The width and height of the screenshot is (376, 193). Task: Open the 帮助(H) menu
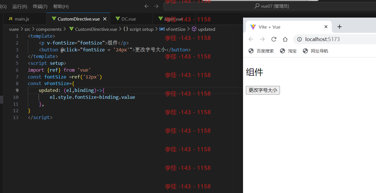61,6
